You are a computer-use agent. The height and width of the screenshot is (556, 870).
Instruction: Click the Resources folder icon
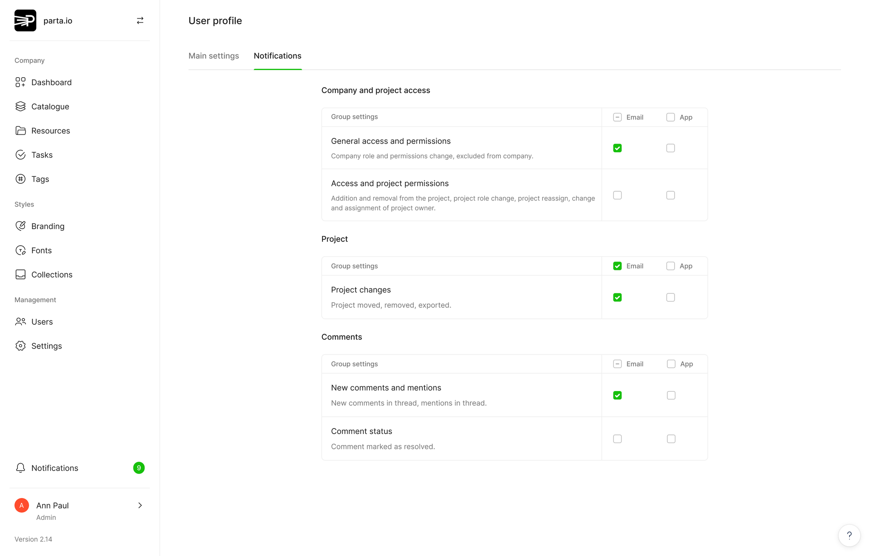(20, 130)
